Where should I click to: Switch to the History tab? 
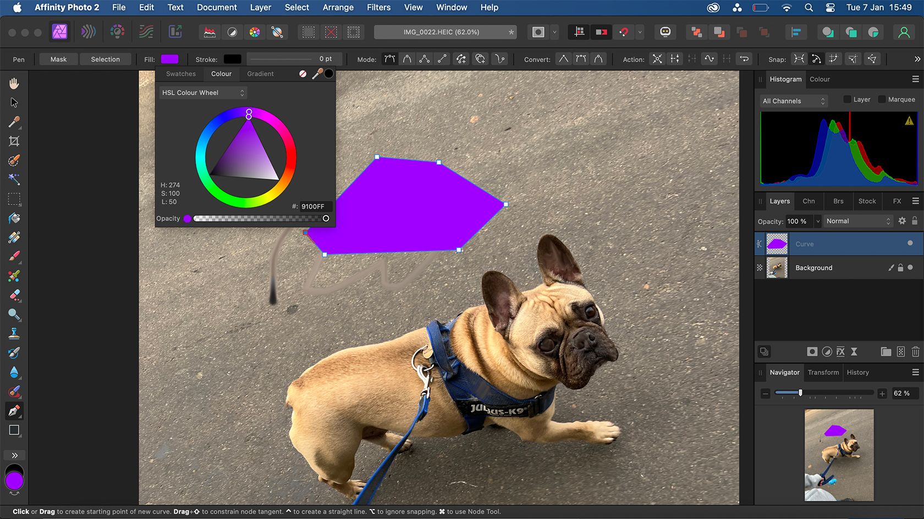pos(857,372)
